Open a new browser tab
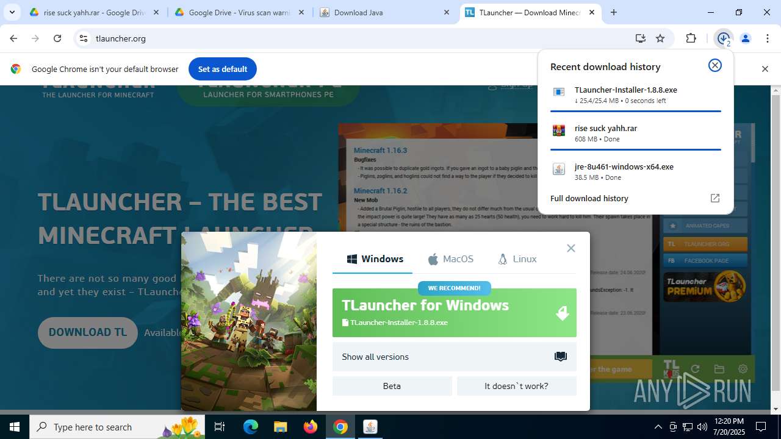The image size is (781, 439). [614, 12]
